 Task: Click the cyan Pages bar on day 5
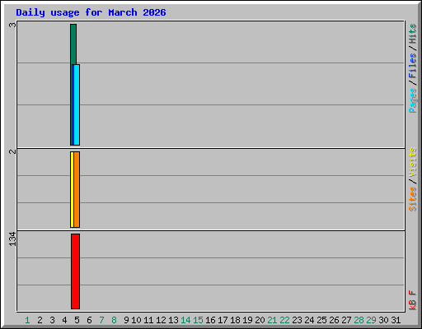pyautogui.click(x=77, y=104)
